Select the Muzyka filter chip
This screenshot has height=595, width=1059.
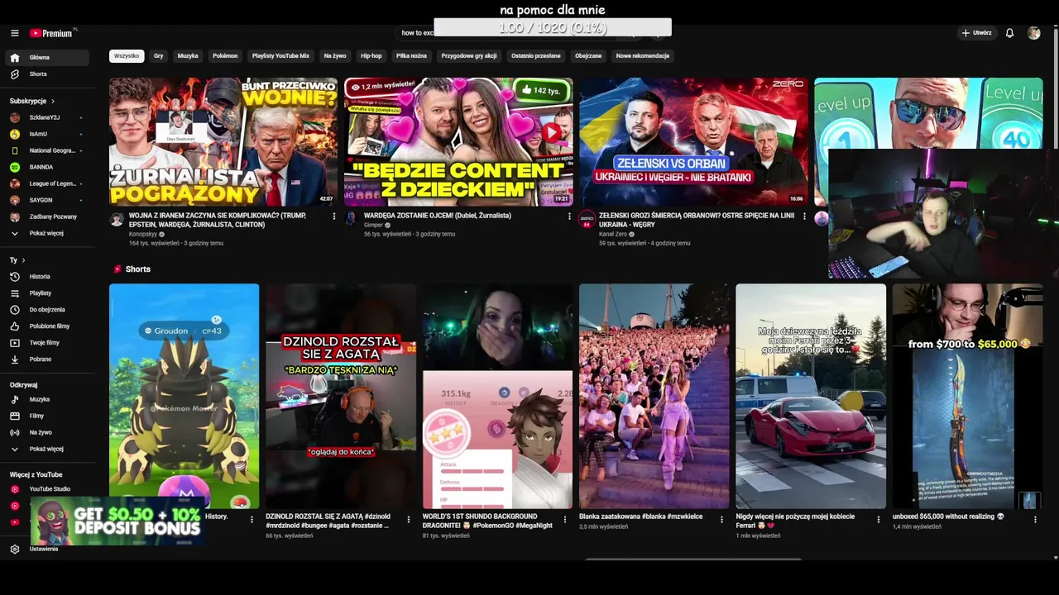tap(188, 56)
